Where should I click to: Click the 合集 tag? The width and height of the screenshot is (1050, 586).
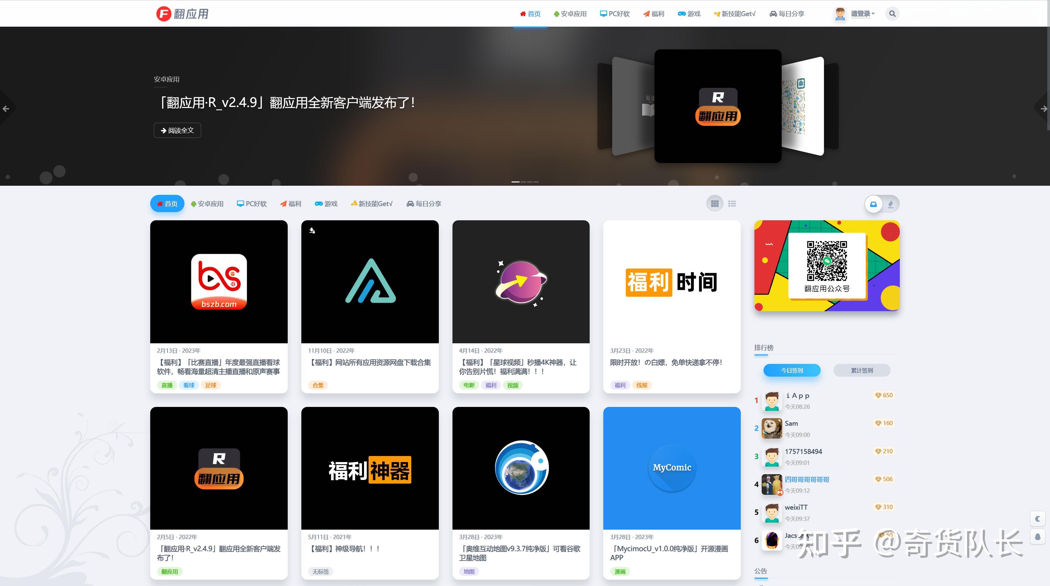(x=318, y=385)
